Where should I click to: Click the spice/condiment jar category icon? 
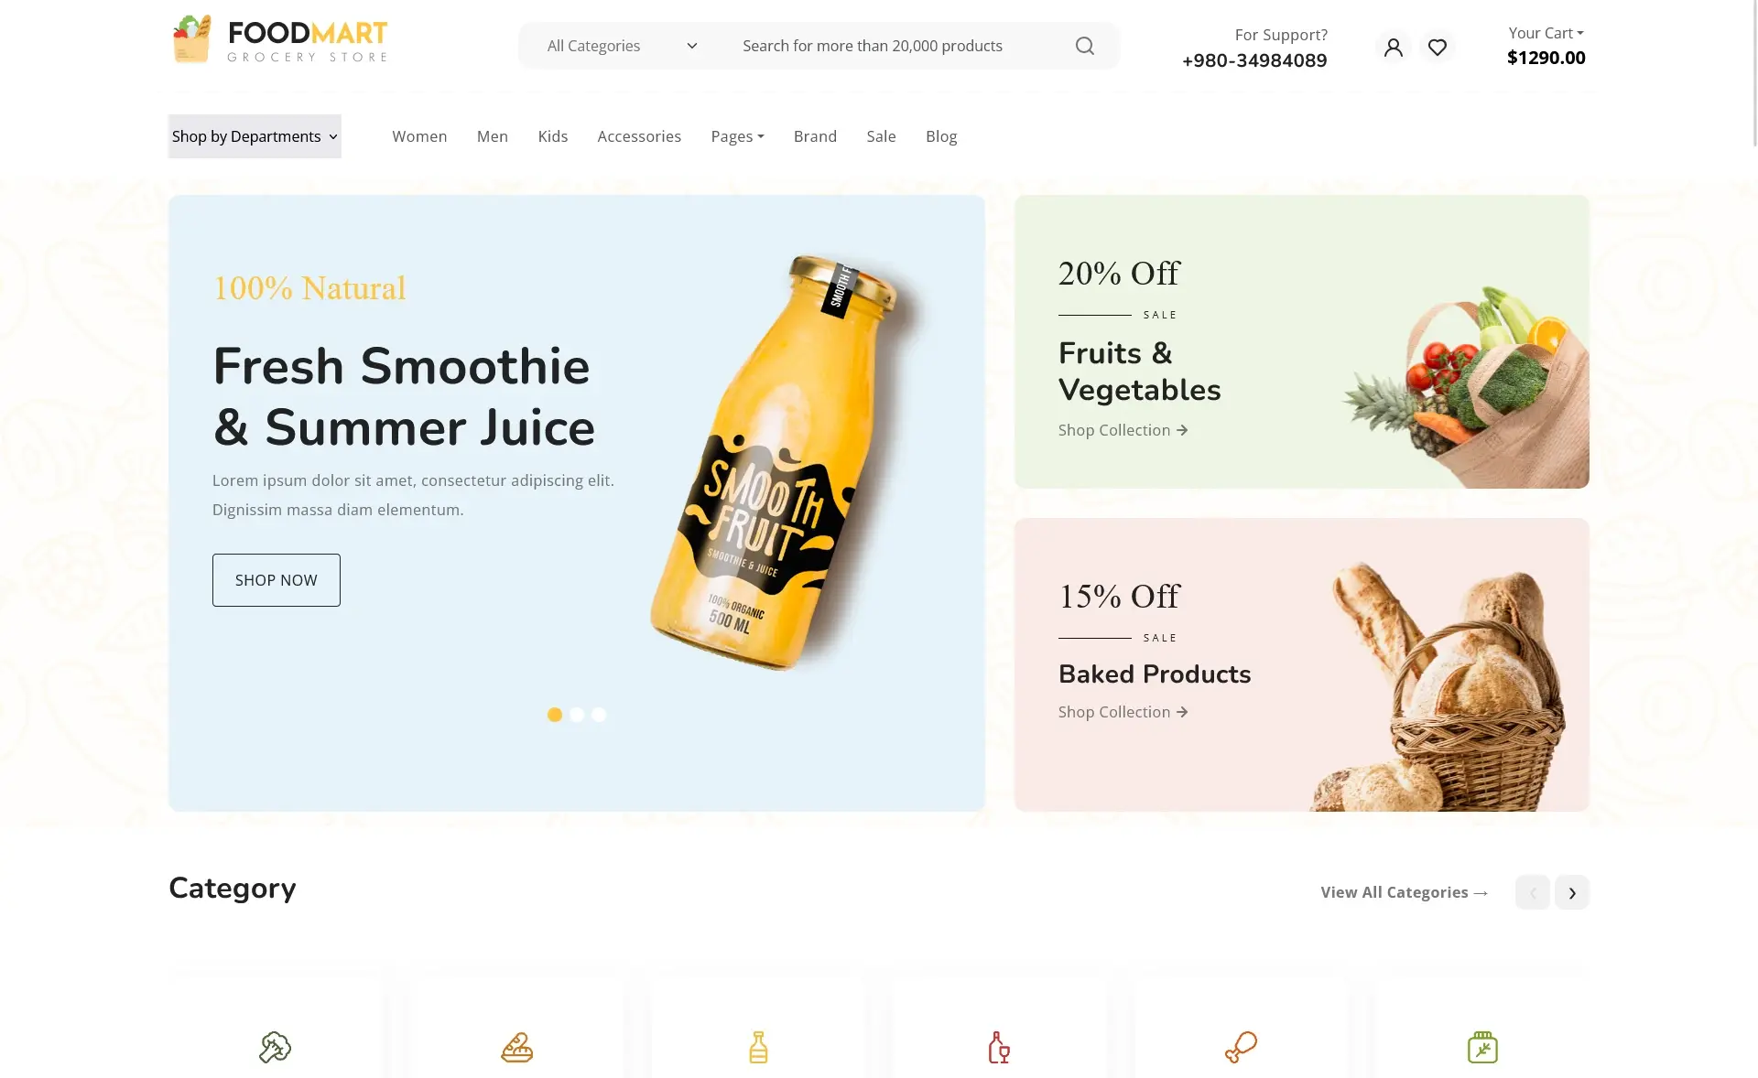(x=1481, y=1047)
